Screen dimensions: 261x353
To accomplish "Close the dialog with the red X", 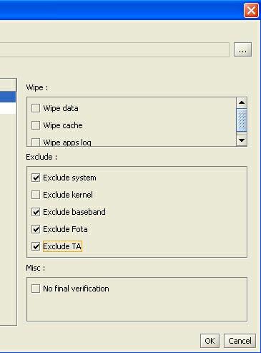I will pos(251,11).
